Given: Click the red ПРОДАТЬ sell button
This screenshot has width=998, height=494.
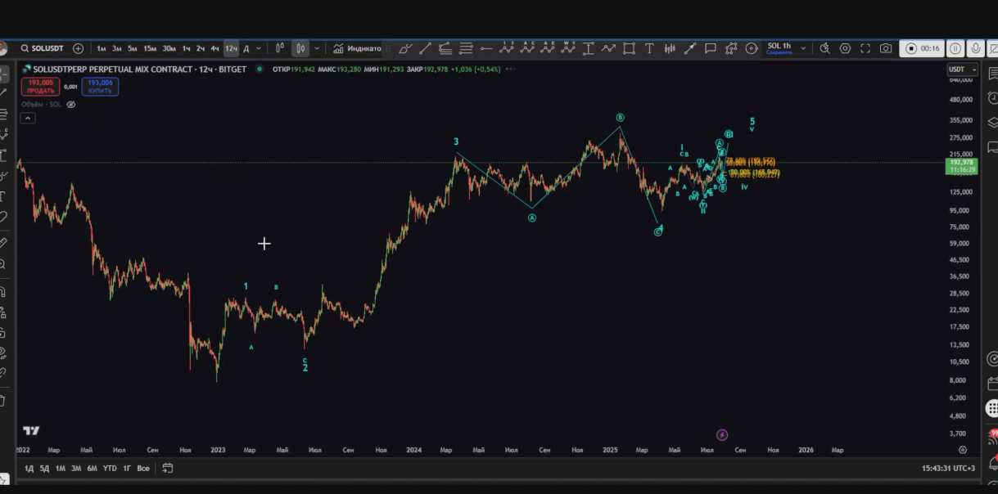Looking at the screenshot, I should [41, 86].
